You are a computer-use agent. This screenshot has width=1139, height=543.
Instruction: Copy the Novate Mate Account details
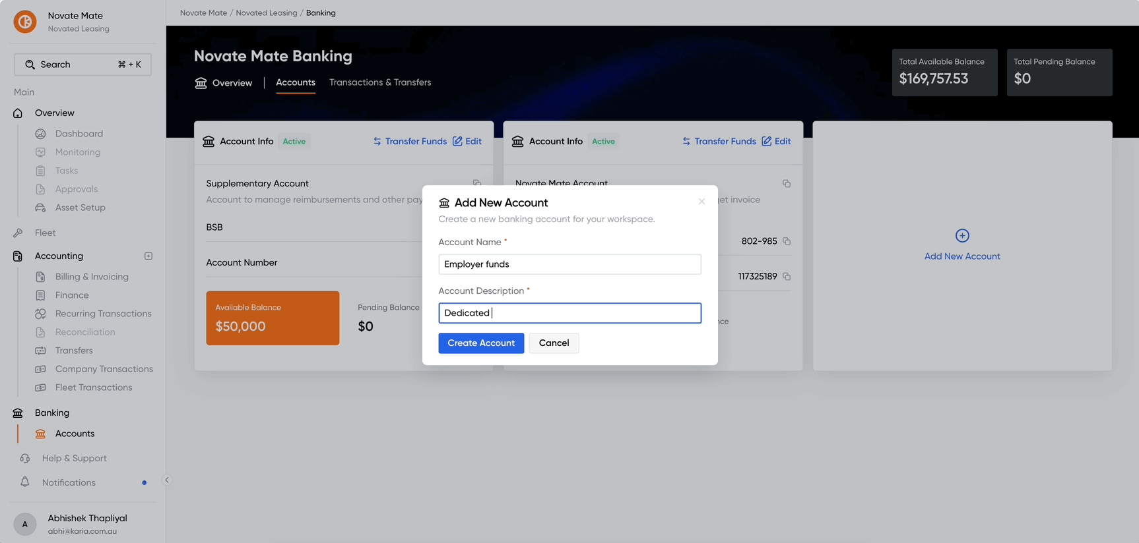787,184
